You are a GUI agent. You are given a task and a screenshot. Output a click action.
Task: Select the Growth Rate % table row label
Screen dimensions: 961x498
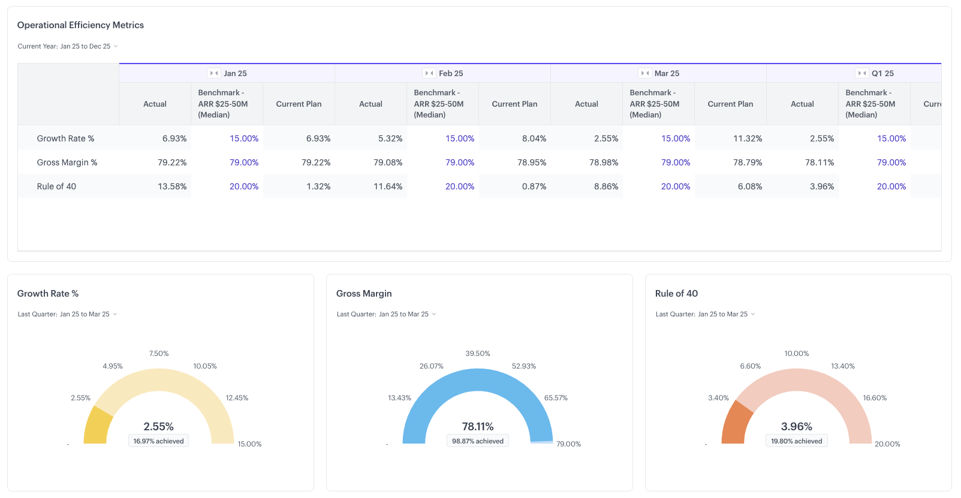click(x=65, y=138)
